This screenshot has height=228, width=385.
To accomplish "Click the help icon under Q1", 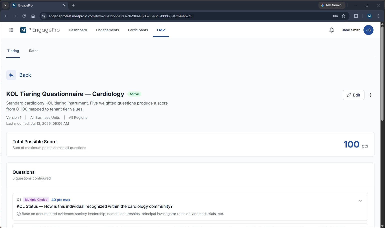I will coord(19,214).
